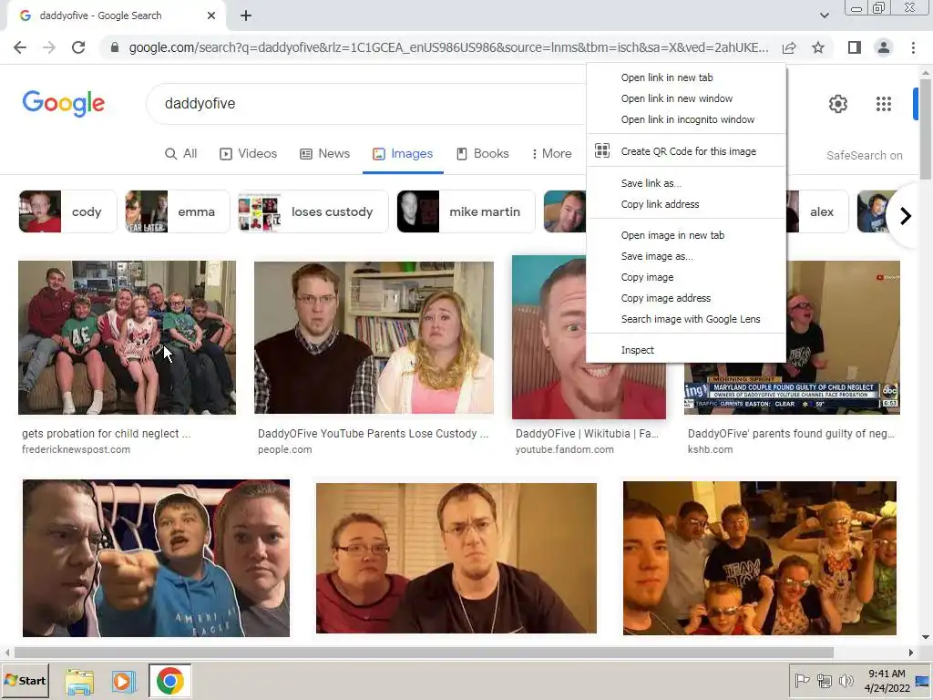Click the horizontal scrollbar thumb
Viewport: 933px width, 700px height.
pyautogui.click(x=424, y=653)
